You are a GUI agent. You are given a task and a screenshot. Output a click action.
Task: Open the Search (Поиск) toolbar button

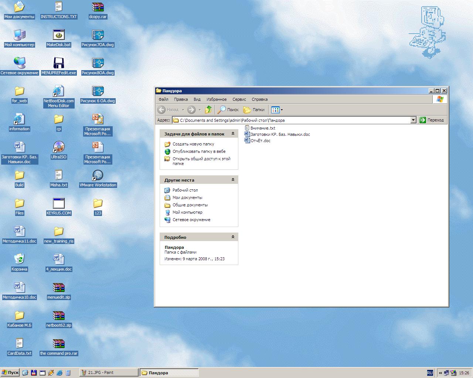[x=228, y=110]
